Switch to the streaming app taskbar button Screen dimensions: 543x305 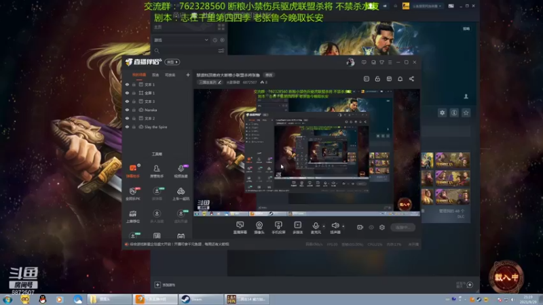[x=155, y=299]
